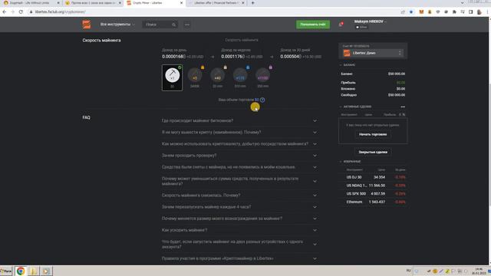Collapse the 'Активные сделки' section
Image resolution: width=491 pixels, height=276 pixels.
click(x=355, y=107)
